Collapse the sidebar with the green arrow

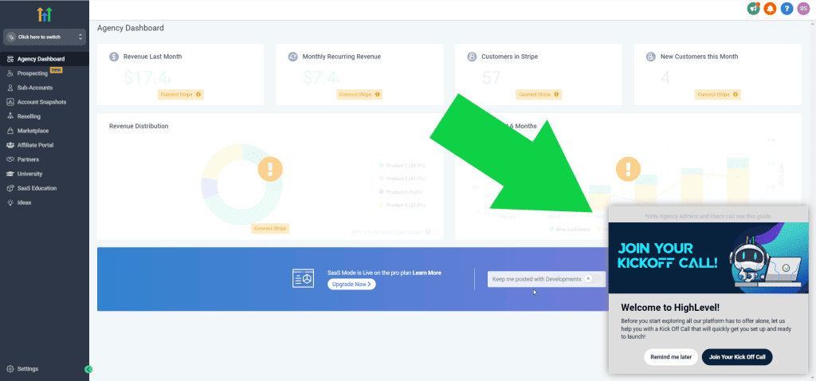88,369
